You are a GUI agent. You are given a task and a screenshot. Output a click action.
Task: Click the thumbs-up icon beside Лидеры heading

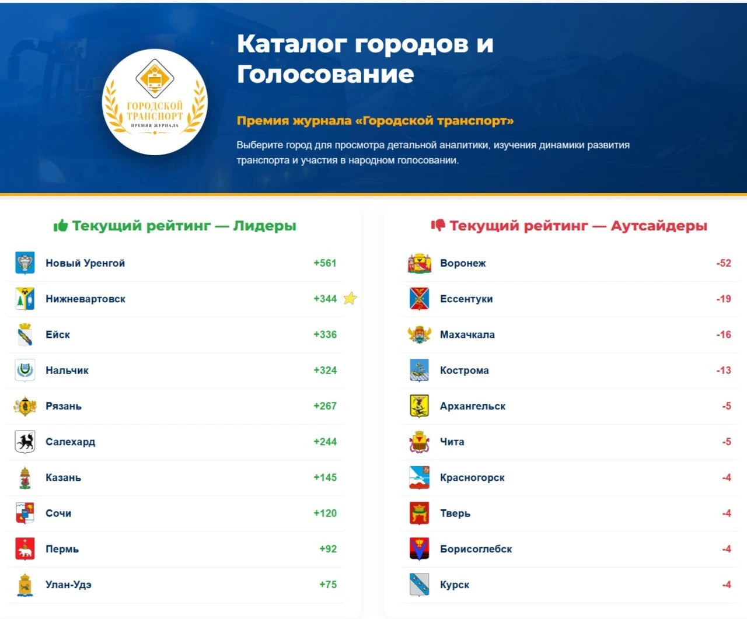[61, 226]
